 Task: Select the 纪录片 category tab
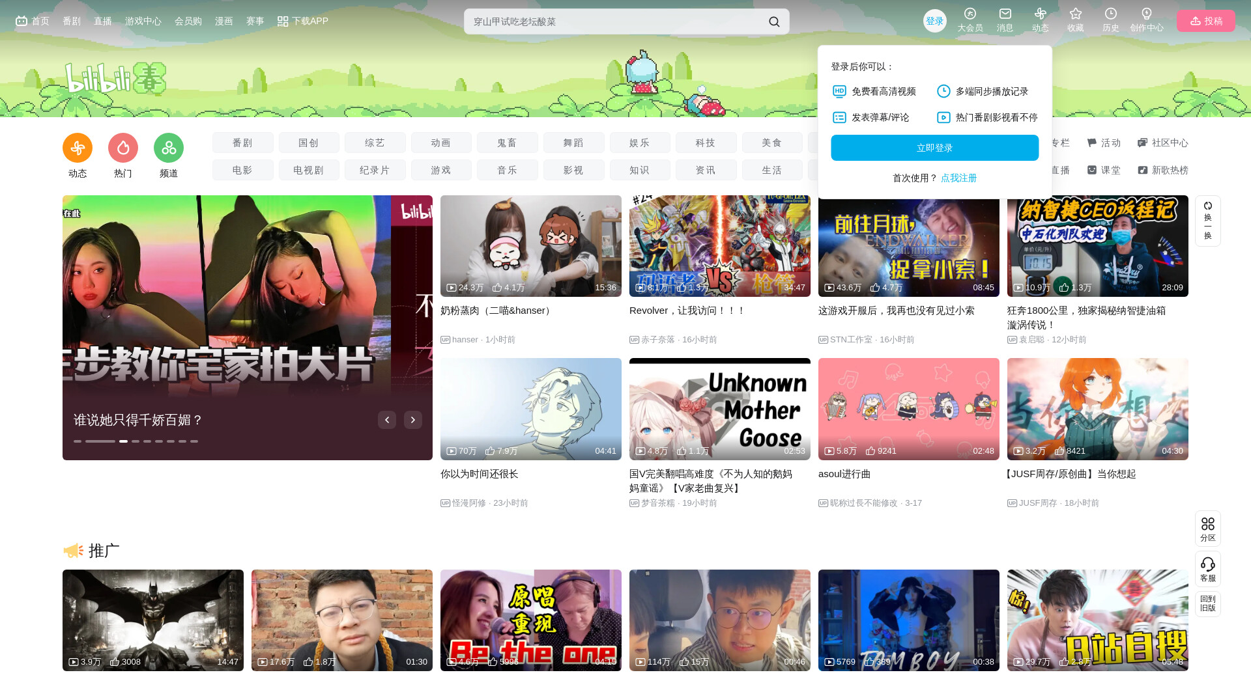[x=375, y=170]
